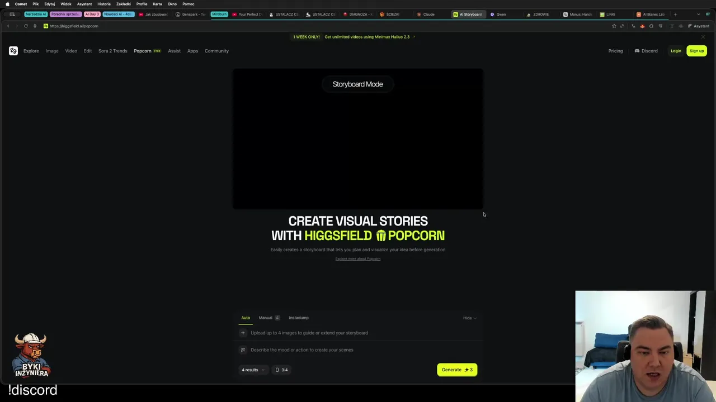Screen dimensions: 716x402
Task: Switch to the Manual tab
Action: pos(268,318)
